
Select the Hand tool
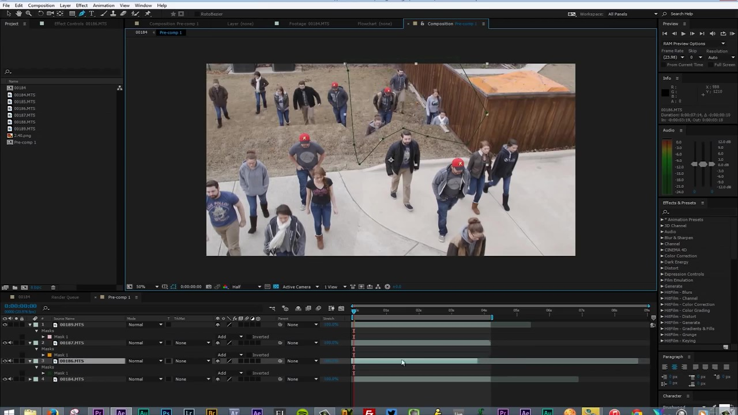point(19,13)
